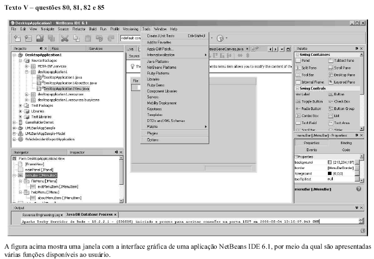
Task: Close the Java DB Database Process tab
Action: coord(115,215)
